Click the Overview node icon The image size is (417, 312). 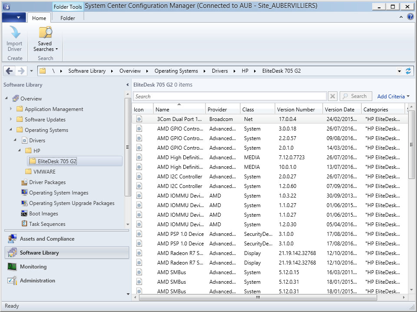pyautogui.click(x=16, y=98)
